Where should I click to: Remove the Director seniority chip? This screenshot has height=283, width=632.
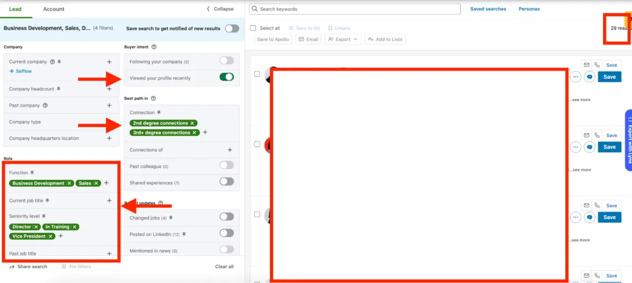[x=36, y=227]
